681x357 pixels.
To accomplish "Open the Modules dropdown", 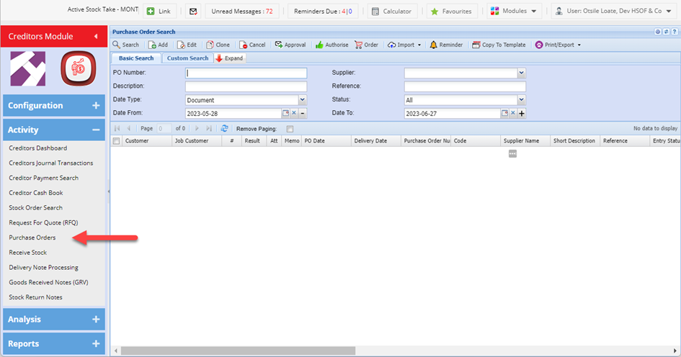I will [x=514, y=12].
